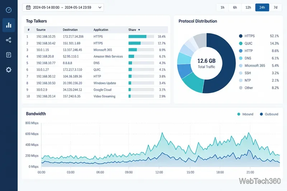Click source 192.168.20.14
This screenshot has width=287, height=191.
[46, 96]
